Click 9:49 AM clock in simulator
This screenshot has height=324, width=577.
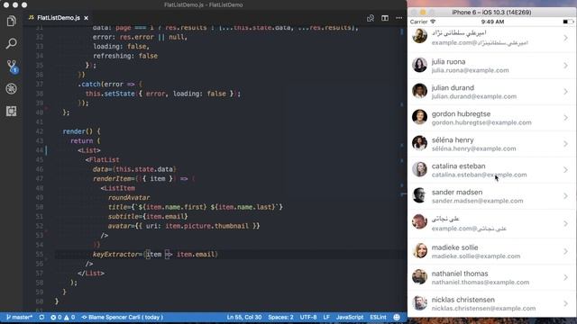[x=492, y=22]
